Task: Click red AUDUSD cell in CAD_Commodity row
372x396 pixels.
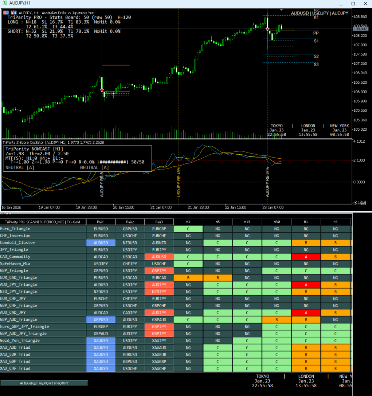Action: 159,257
